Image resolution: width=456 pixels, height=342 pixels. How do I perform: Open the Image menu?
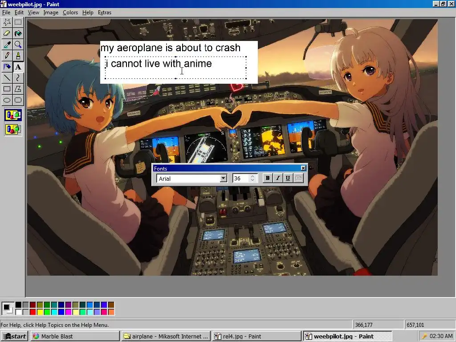[51, 12]
